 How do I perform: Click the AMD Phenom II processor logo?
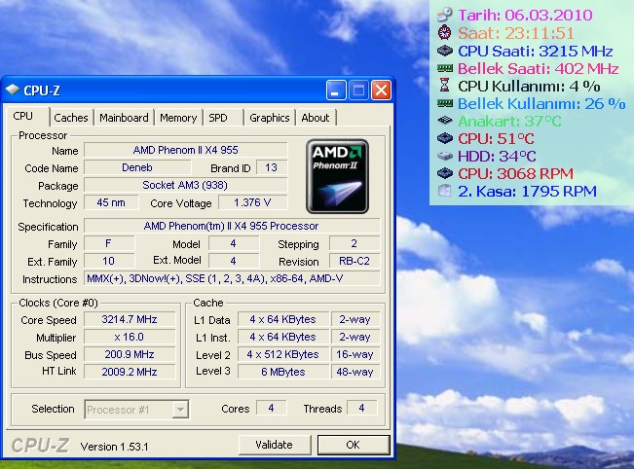pyautogui.click(x=337, y=176)
